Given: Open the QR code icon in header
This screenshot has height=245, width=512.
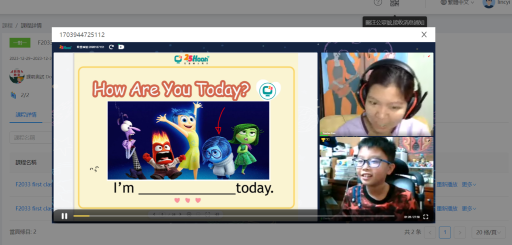Looking at the screenshot, I should coord(395,3).
